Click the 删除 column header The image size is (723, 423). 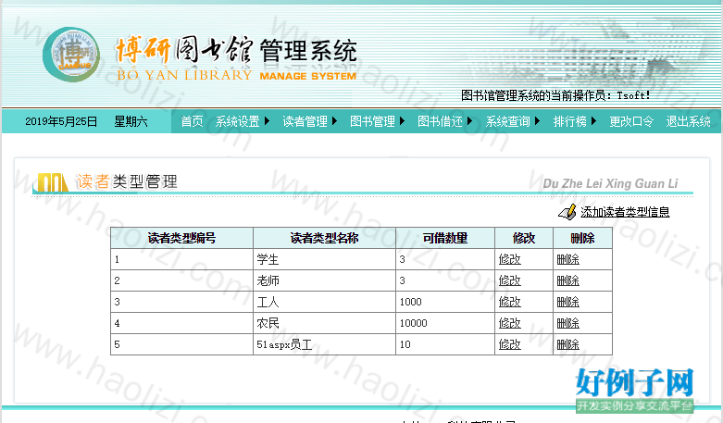click(582, 238)
